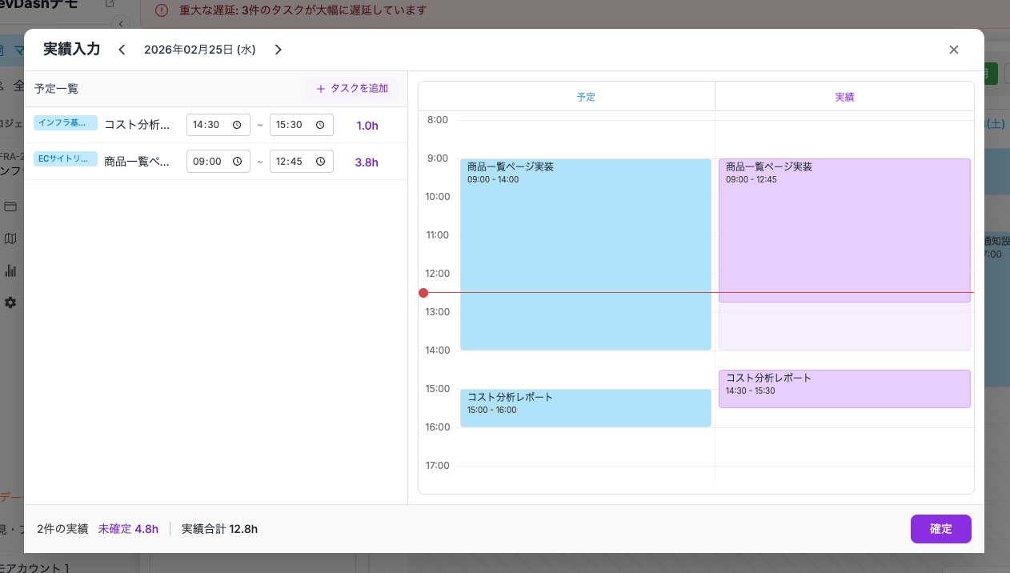This screenshot has width=1010, height=573.
Task: Select blue コスト分析レポート planned block
Action: 585,408
